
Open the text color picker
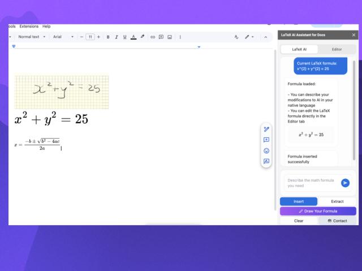click(x=133, y=37)
